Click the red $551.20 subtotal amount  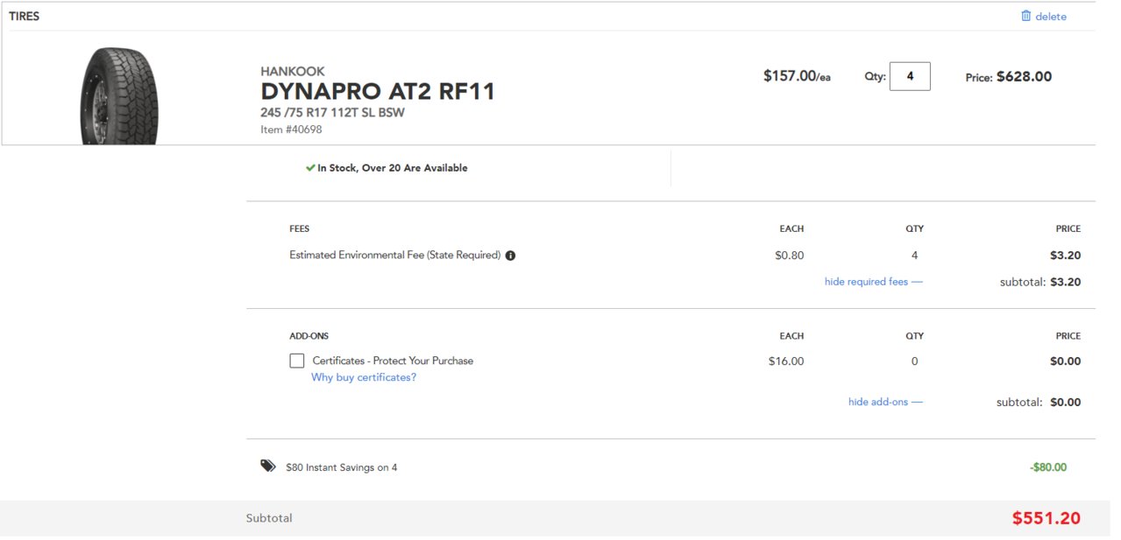click(1046, 518)
